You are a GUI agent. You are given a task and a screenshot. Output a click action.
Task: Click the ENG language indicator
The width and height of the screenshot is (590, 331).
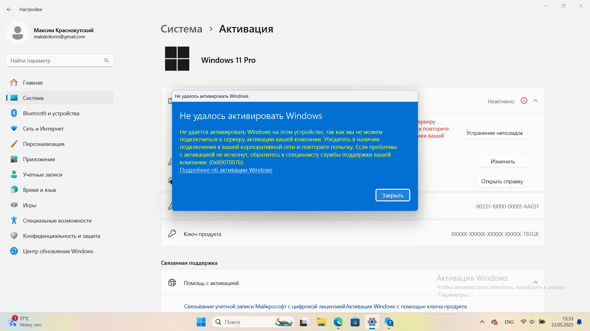coord(509,322)
